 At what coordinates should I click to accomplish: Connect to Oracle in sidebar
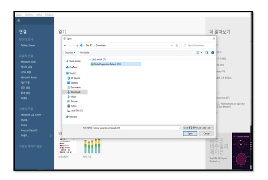pyautogui.click(x=24, y=125)
